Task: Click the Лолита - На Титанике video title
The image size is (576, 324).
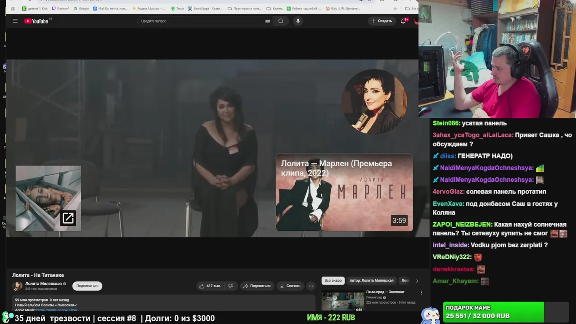Action: click(38, 275)
